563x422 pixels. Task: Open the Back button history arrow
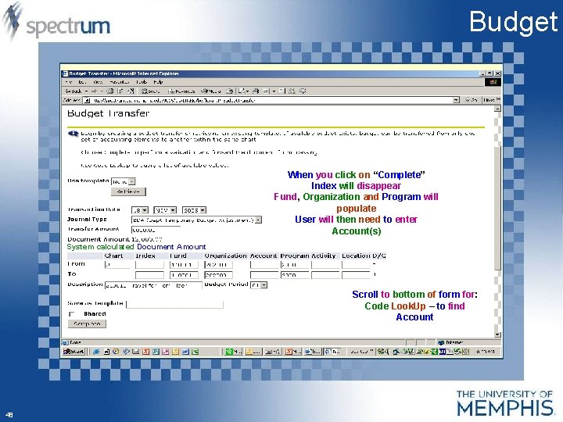(86, 91)
